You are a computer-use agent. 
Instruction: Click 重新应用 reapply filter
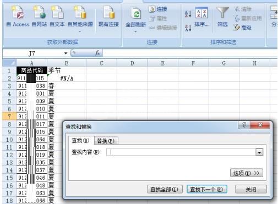click(x=248, y=18)
